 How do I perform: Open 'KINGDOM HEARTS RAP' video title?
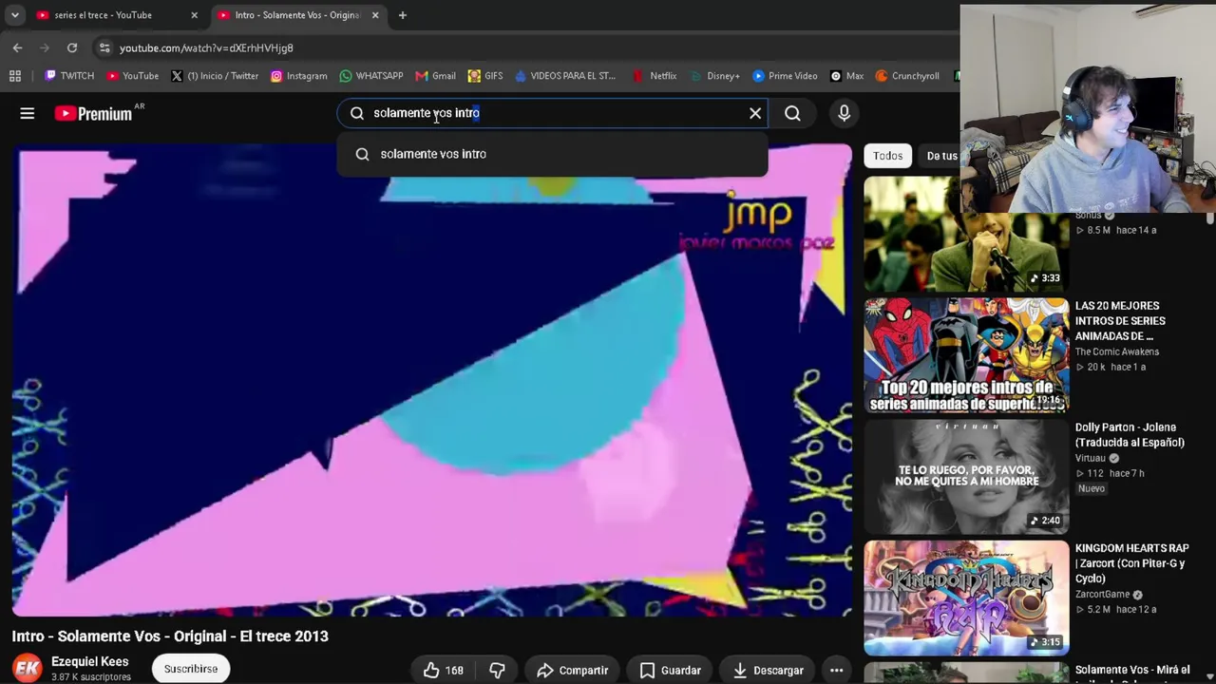(x=1131, y=563)
